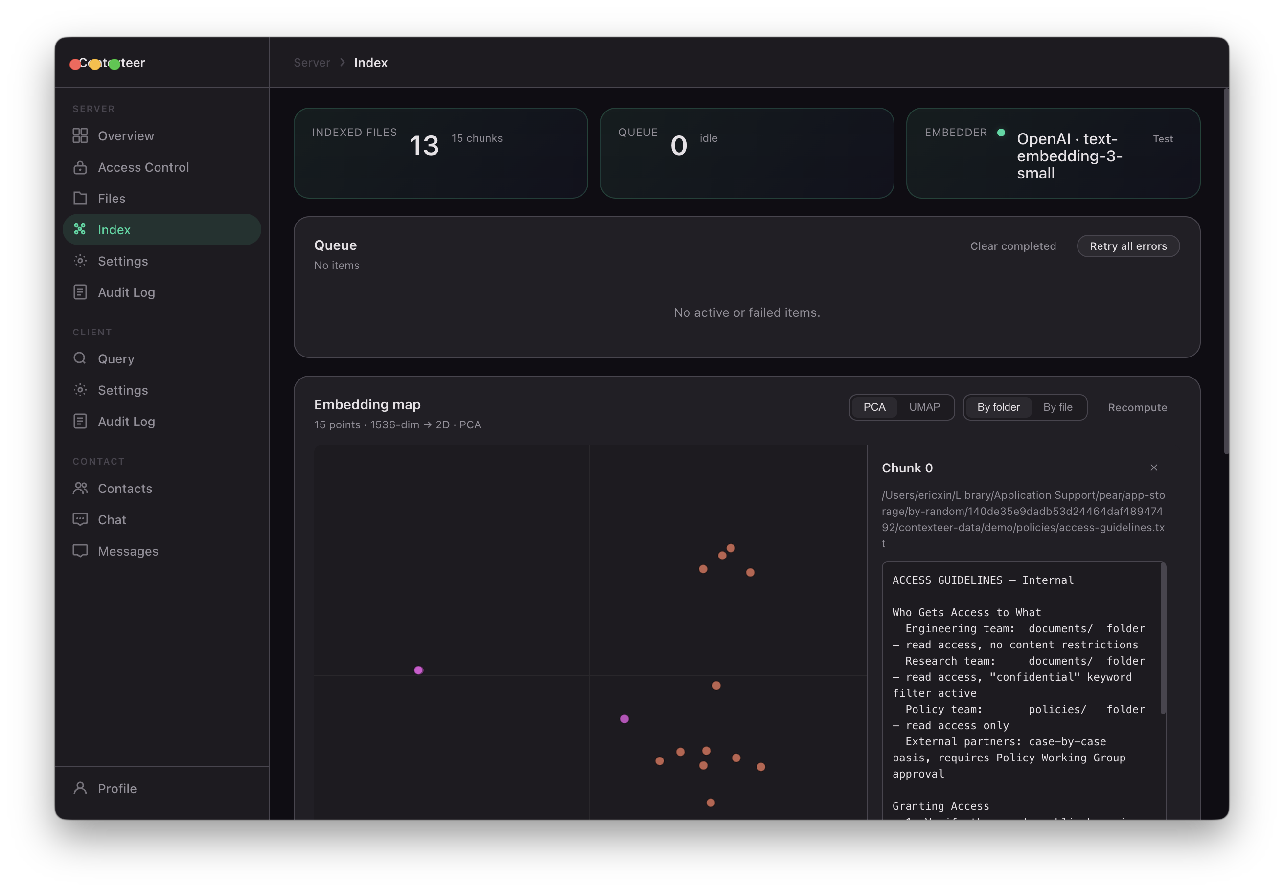Select the By folder coloring option
1284x892 pixels.
[998, 407]
